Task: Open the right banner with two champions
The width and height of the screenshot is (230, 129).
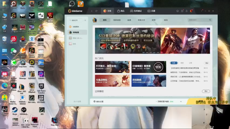Action: pos(185,41)
